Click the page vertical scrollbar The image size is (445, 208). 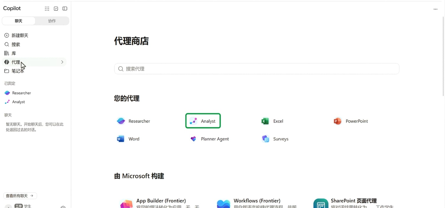click(x=443, y=56)
